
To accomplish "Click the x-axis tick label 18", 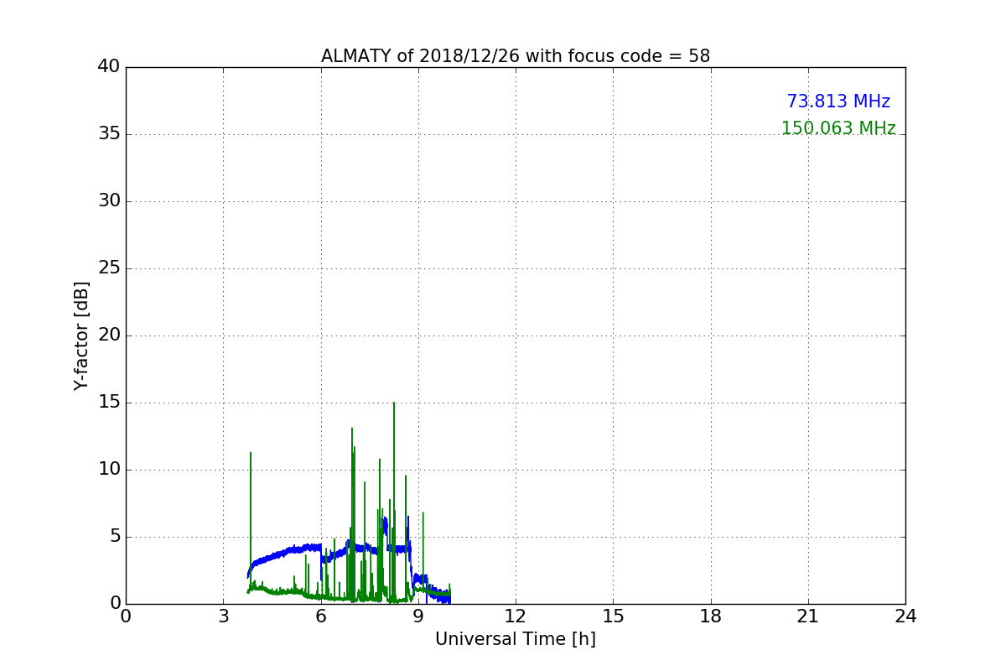I will click(711, 616).
